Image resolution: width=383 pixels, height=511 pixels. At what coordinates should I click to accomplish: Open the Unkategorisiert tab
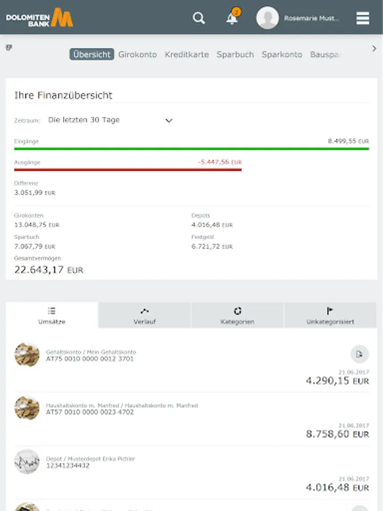click(330, 316)
